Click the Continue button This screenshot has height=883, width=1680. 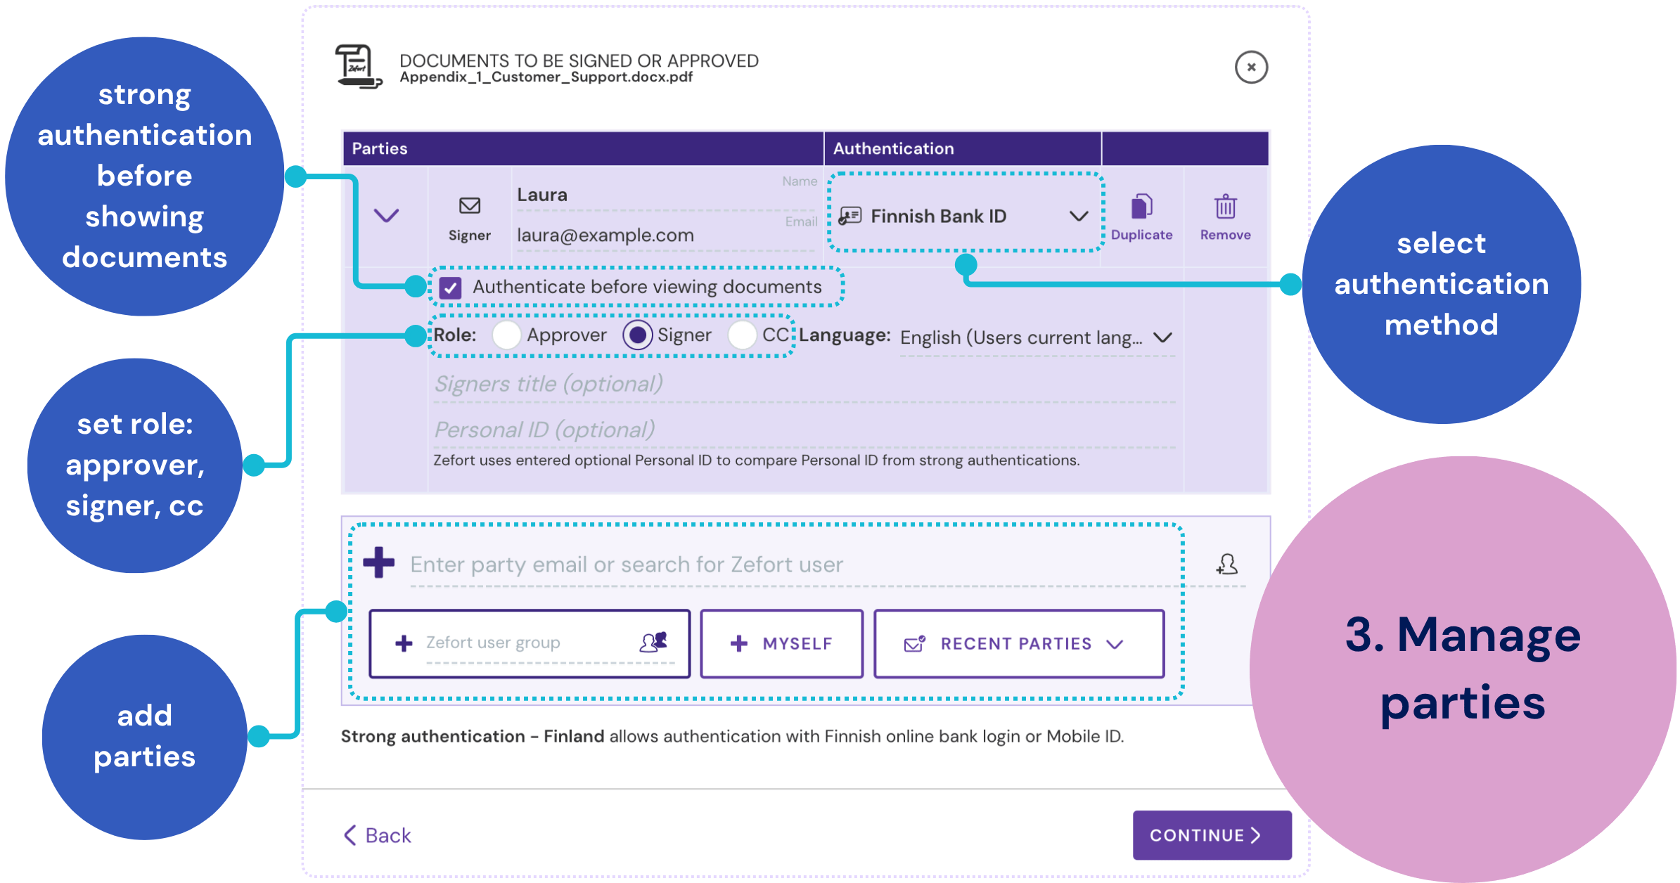(1212, 835)
